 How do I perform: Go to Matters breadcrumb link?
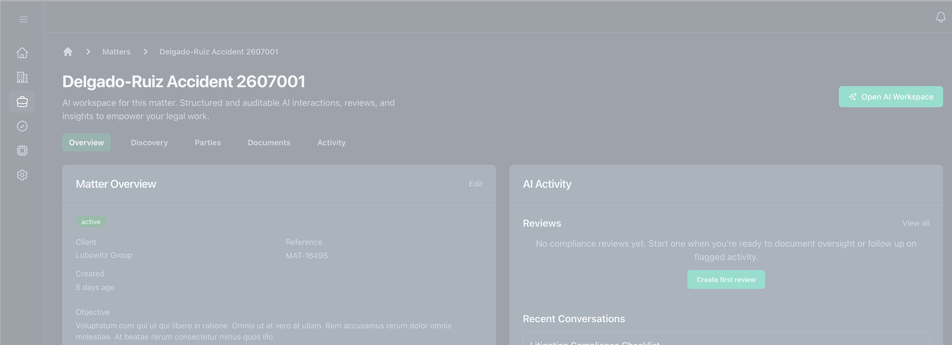click(116, 52)
